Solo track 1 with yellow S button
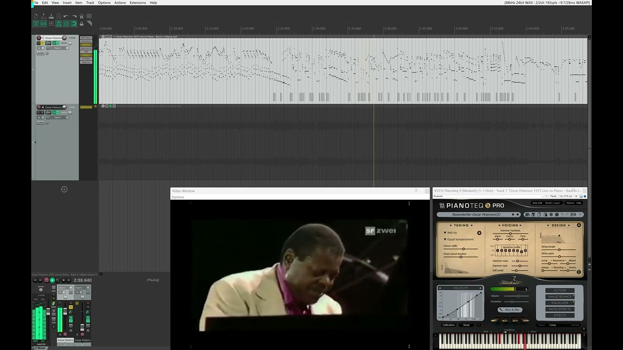623x350 pixels. pyautogui.click(x=42, y=43)
